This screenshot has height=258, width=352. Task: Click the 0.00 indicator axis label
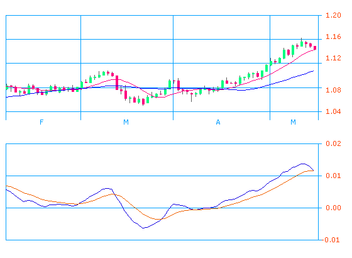click(x=333, y=208)
